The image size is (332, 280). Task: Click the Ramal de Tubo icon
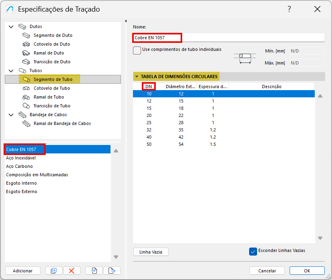tap(26, 97)
